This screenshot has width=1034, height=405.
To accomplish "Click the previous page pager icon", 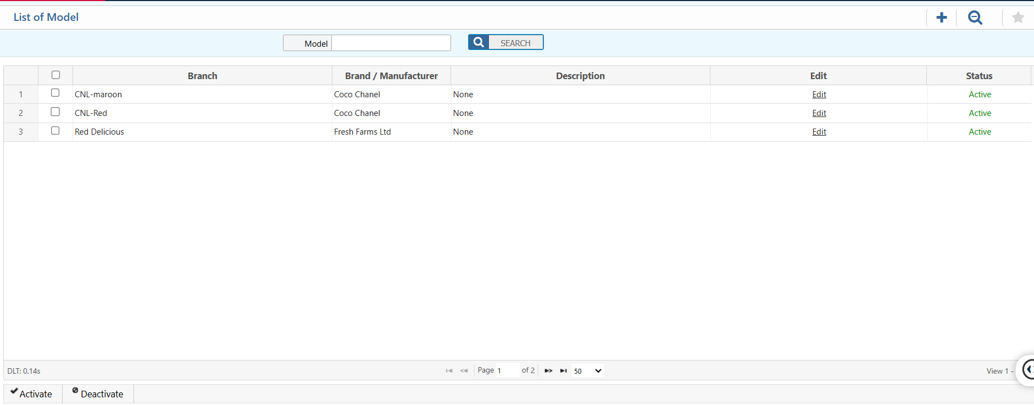I will [464, 371].
